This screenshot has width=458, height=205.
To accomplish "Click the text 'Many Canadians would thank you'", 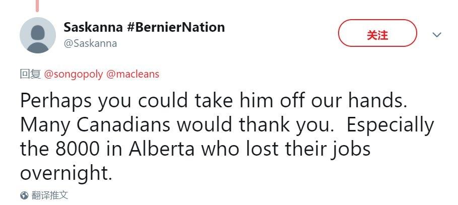I will click(175, 125).
